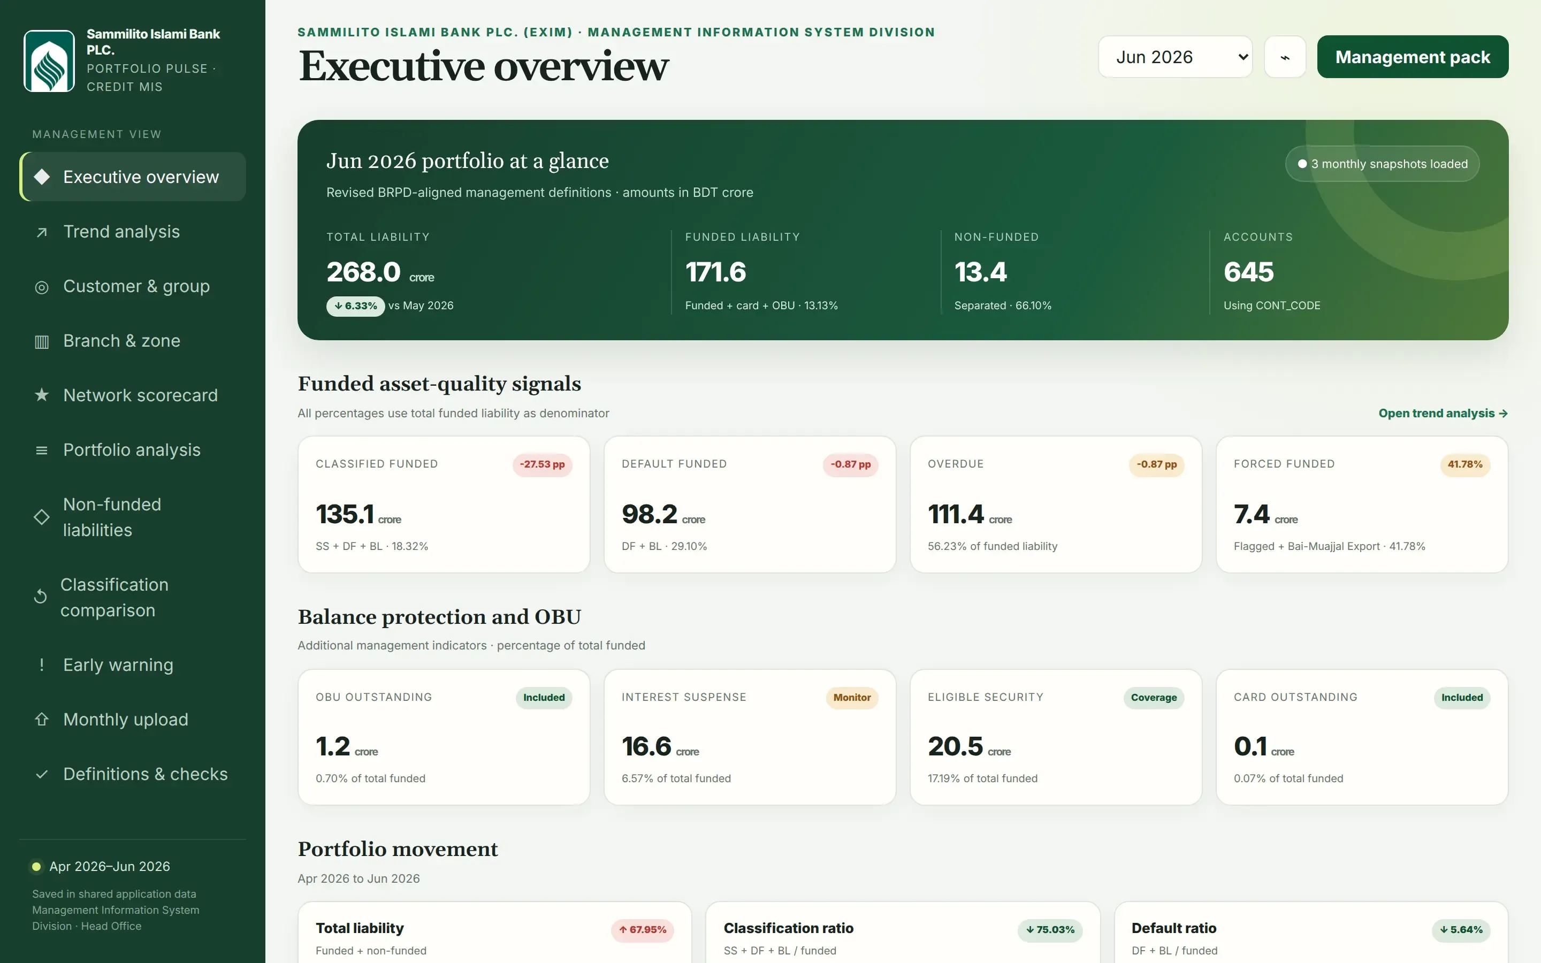The image size is (1541, 963).
Task: Open the Classified Funded card
Action: pyautogui.click(x=444, y=505)
